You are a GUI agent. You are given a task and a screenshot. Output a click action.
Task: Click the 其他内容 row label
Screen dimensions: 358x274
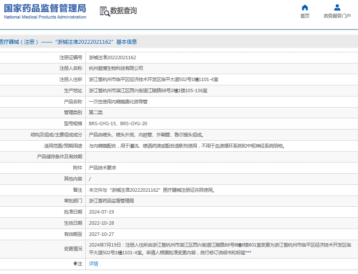(73, 179)
